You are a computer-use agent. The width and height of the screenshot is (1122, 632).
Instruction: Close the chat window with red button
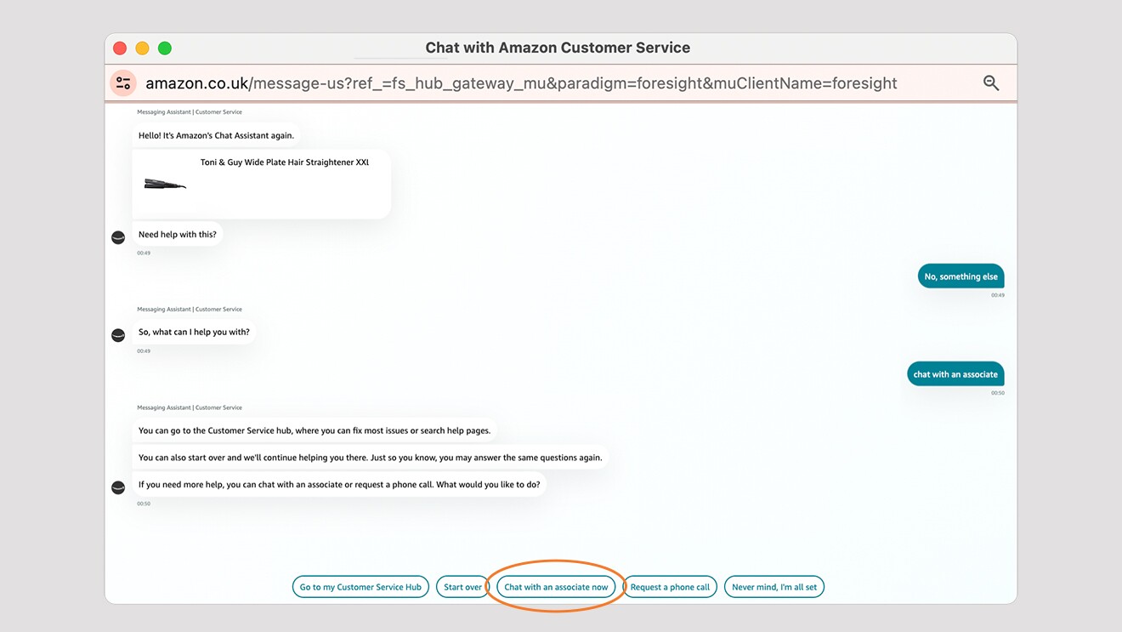coord(120,48)
